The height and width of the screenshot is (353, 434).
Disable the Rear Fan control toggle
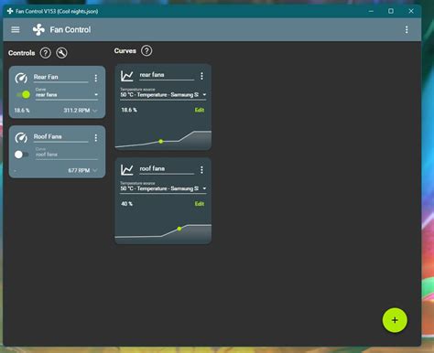tap(23, 94)
